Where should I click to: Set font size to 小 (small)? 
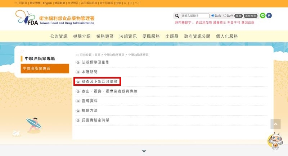click(x=136, y=3)
